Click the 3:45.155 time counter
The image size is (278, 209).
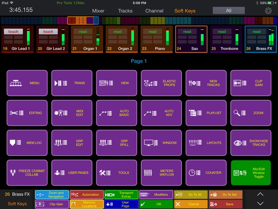click(21, 10)
